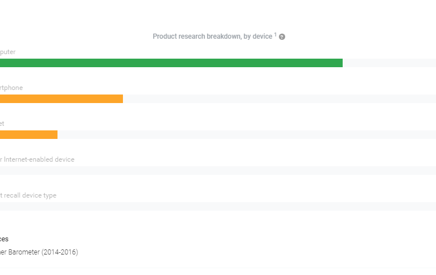Click the orange tablet bar
436x275 pixels.
pyautogui.click(x=28, y=134)
